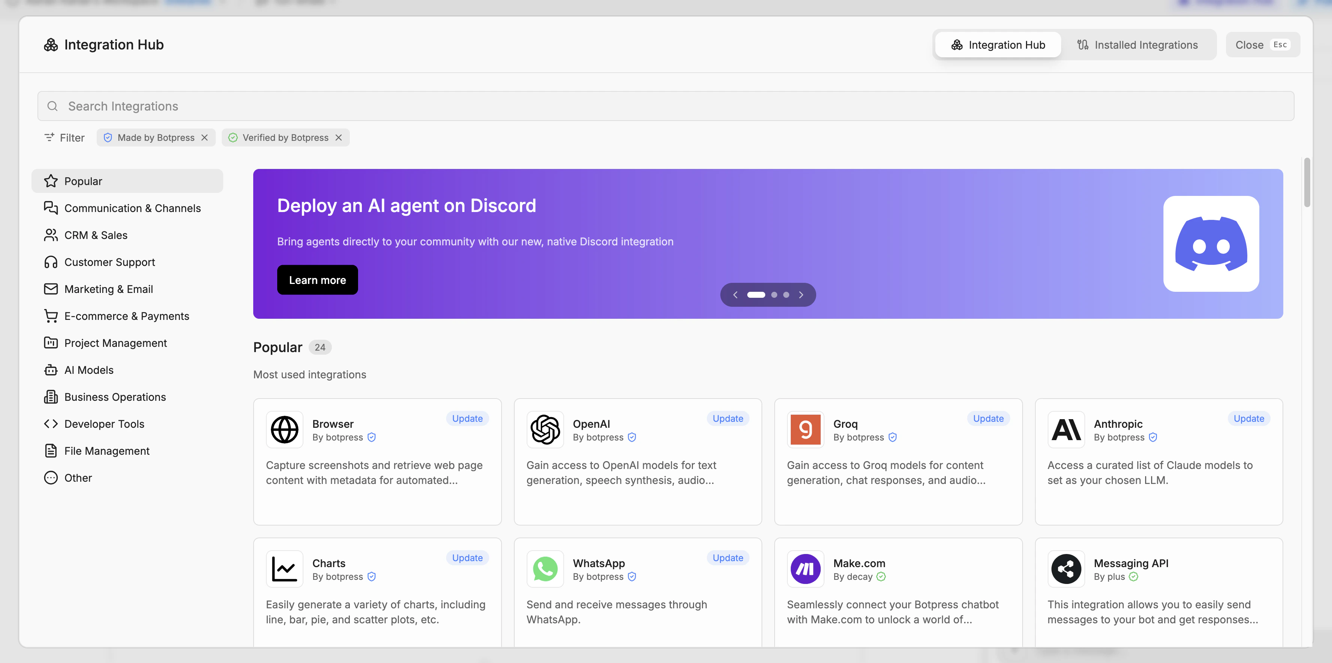
Task: Switch to Installed Integrations tab
Action: [x=1139, y=45]
